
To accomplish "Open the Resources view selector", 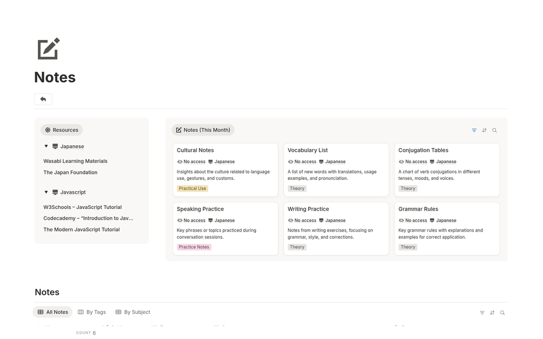I will [x=62, y=130].
